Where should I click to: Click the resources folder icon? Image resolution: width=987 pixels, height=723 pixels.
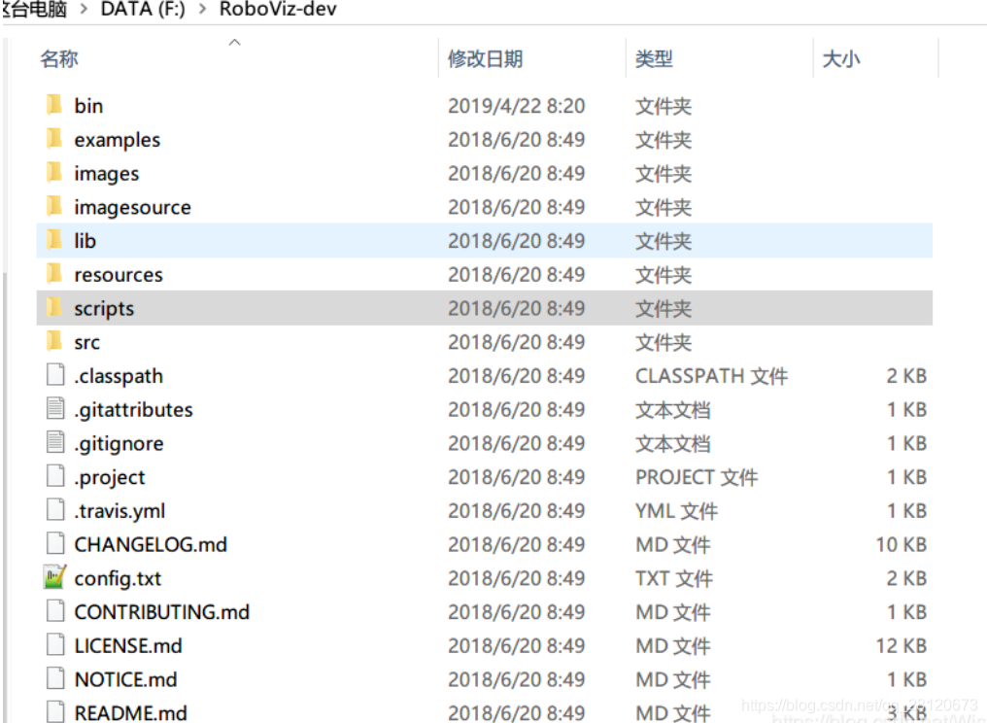click(x=54, y=274)
